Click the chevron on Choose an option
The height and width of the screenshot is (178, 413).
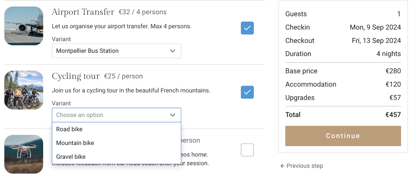(173, 115)
